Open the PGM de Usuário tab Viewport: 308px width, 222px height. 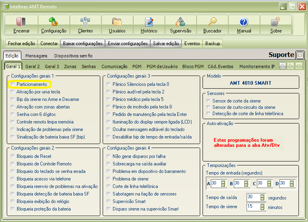162,66
